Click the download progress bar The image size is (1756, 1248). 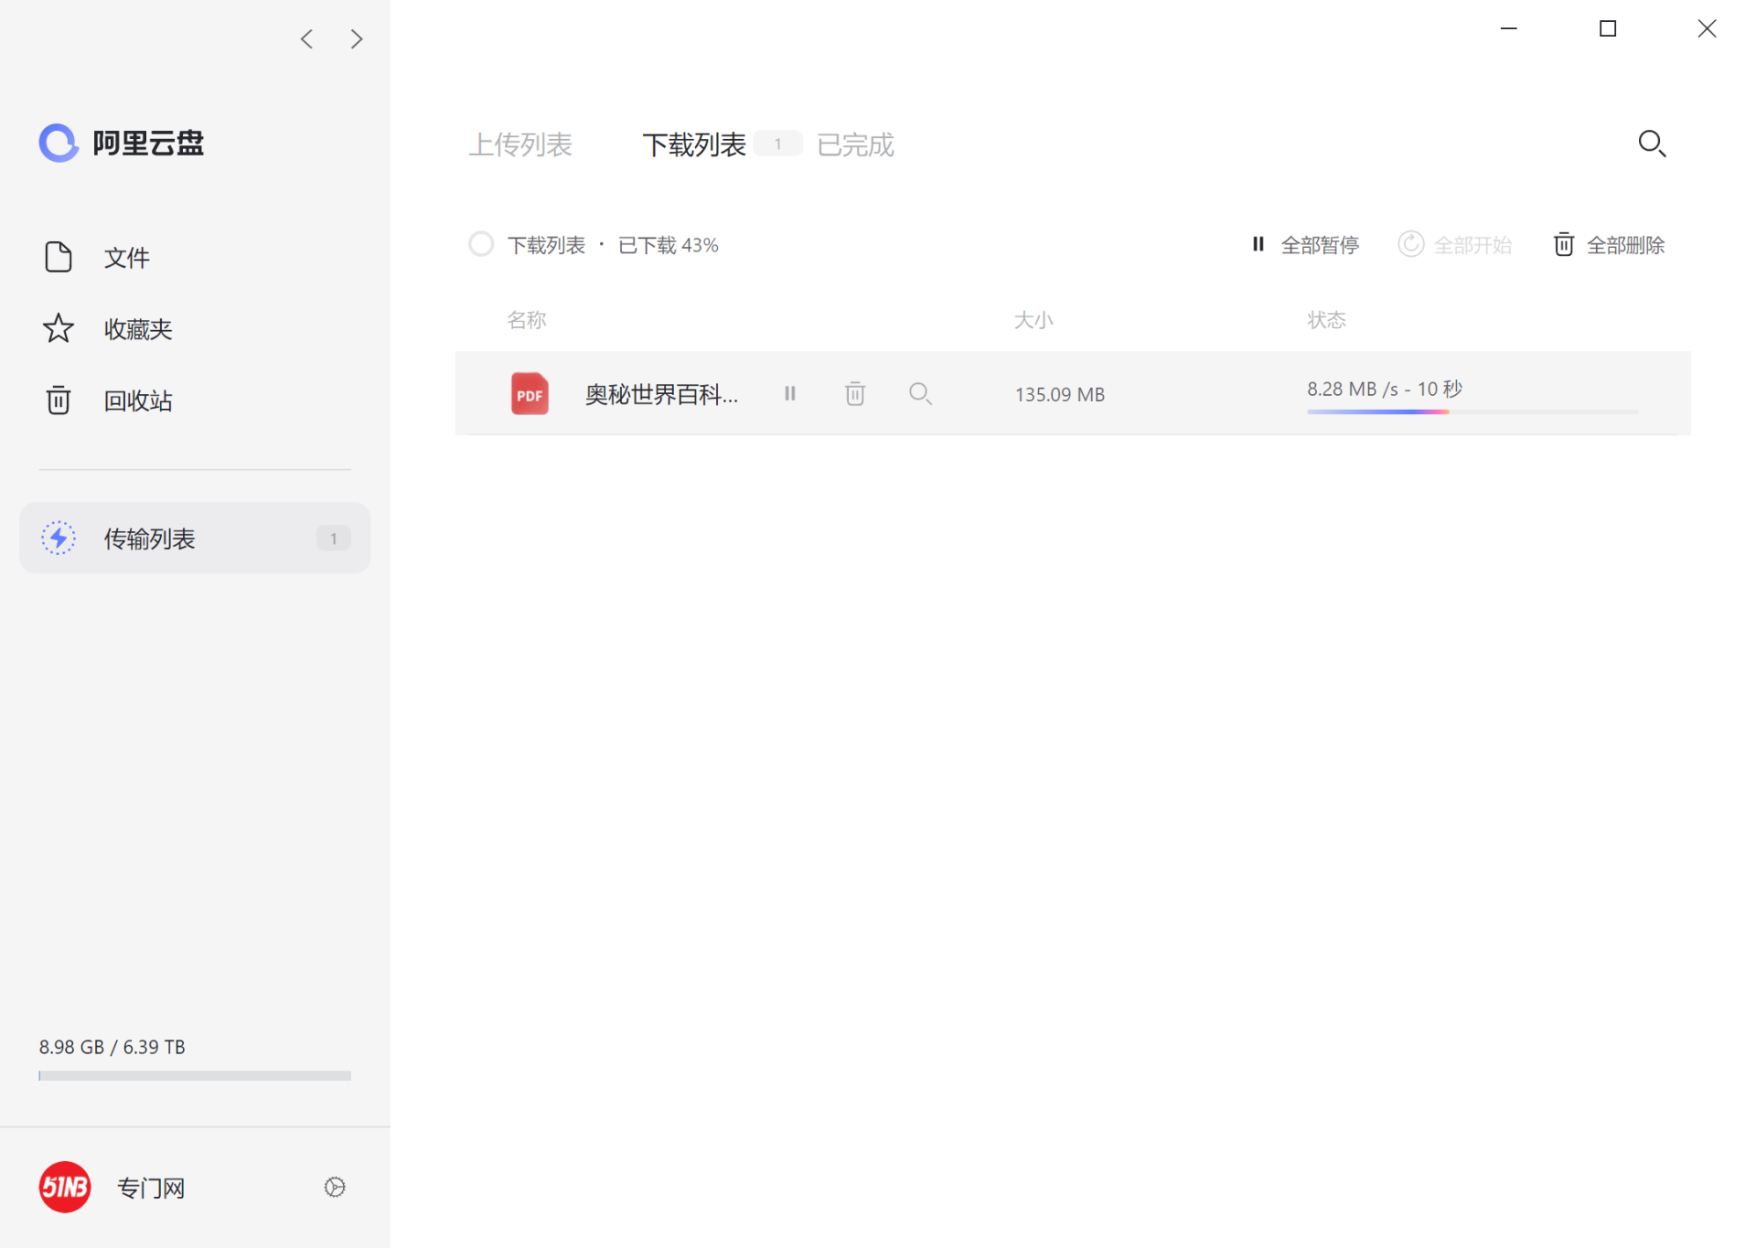[1472, 412]
